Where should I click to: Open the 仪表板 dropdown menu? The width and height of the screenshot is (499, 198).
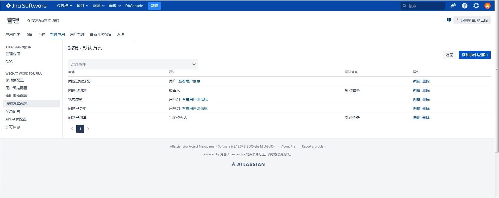[x=64, y=6]
